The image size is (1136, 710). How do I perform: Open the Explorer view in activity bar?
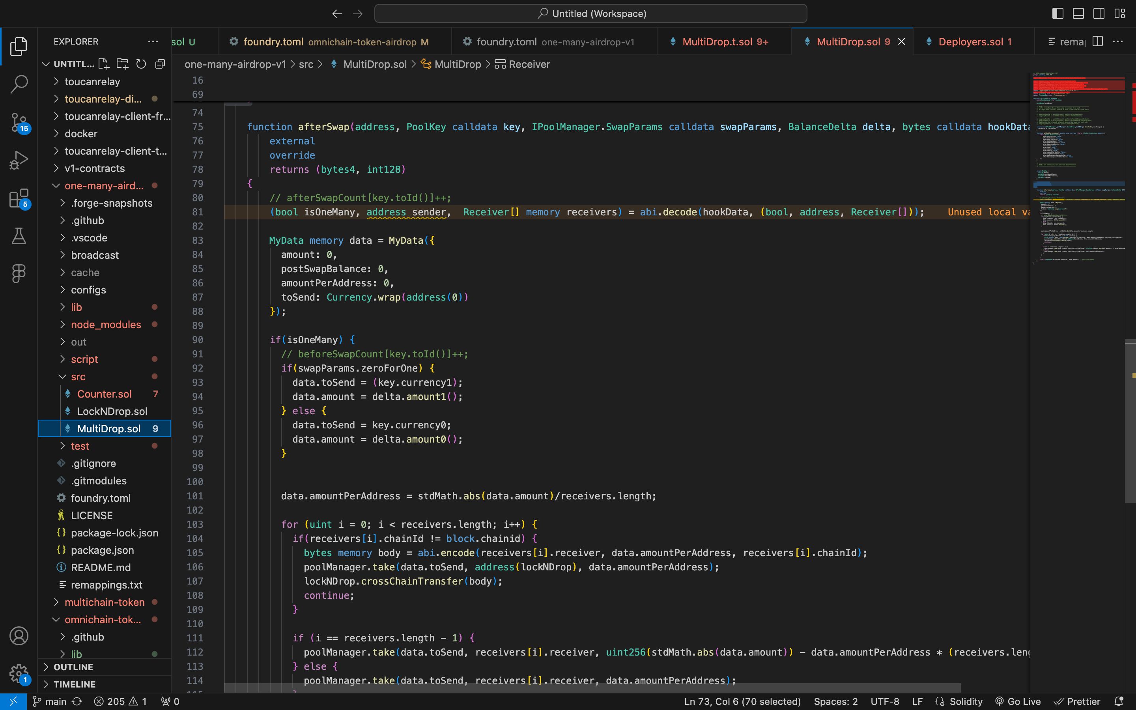tap(19, 46)
